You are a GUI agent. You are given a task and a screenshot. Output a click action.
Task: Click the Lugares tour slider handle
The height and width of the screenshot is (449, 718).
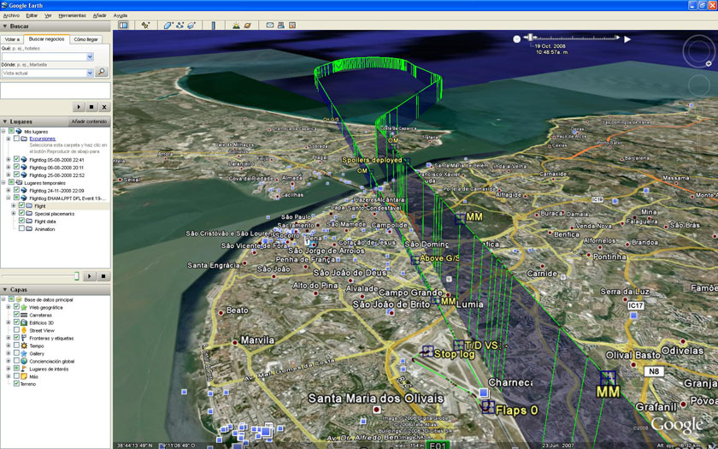[77, 275]
